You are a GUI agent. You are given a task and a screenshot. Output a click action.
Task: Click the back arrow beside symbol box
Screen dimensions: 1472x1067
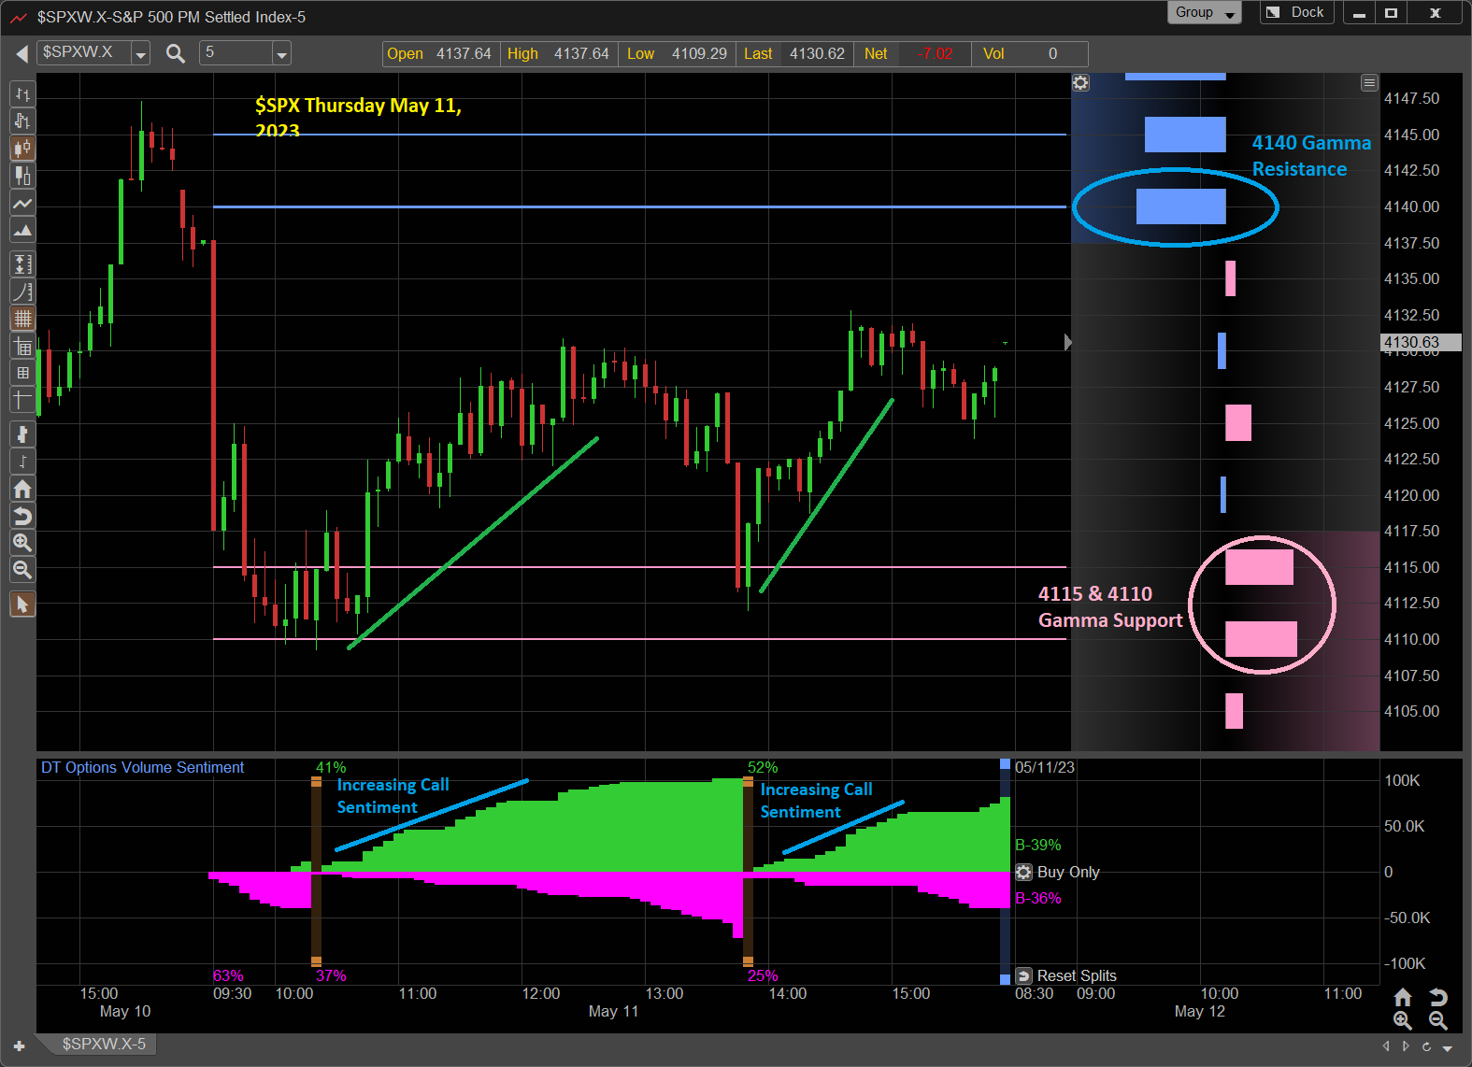(x=21, y=54)
